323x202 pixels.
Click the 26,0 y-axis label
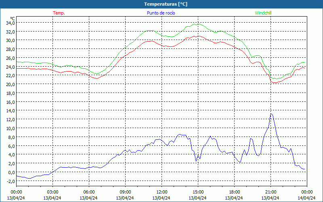pos(10,58)
